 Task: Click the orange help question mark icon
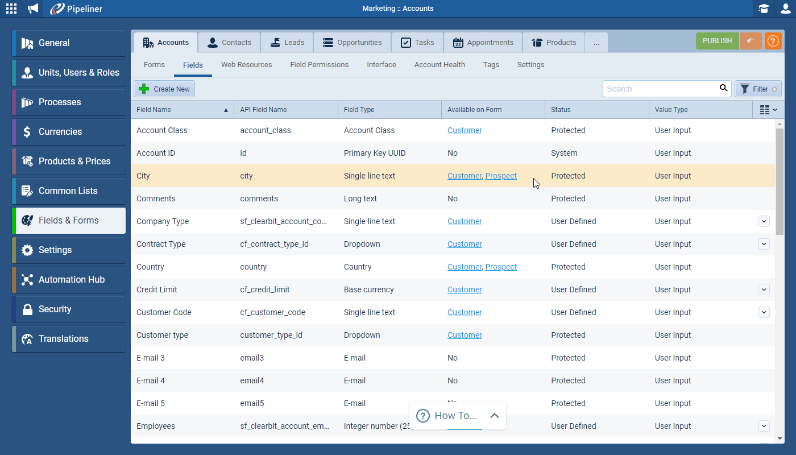coord(773,42)
